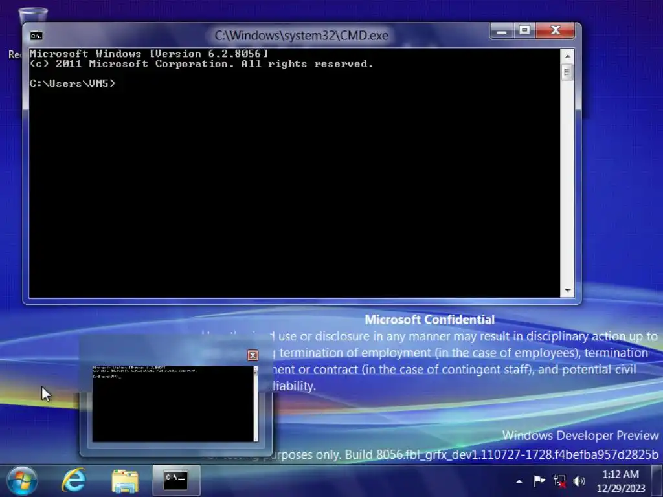Viewport: 663px width, 497px height.
Task: Open the network status tray icon
Action: tap(559, 481)
